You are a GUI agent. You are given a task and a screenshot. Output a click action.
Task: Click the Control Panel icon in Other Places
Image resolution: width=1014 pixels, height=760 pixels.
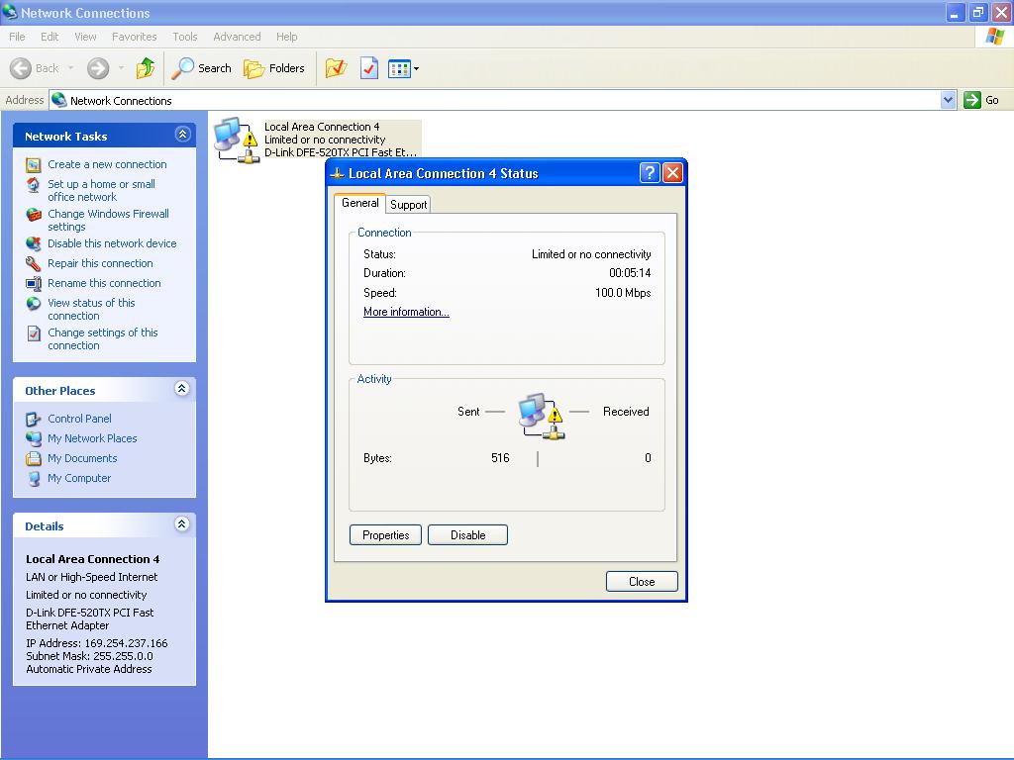[34, 420]
